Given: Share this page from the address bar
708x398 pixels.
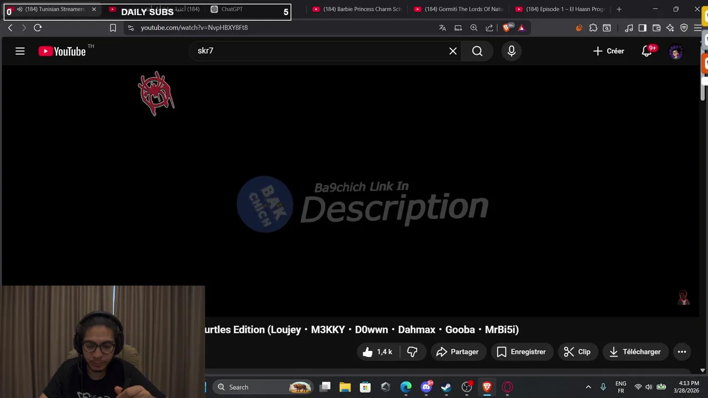Looking at the screenshot, I should pos(490,28).
